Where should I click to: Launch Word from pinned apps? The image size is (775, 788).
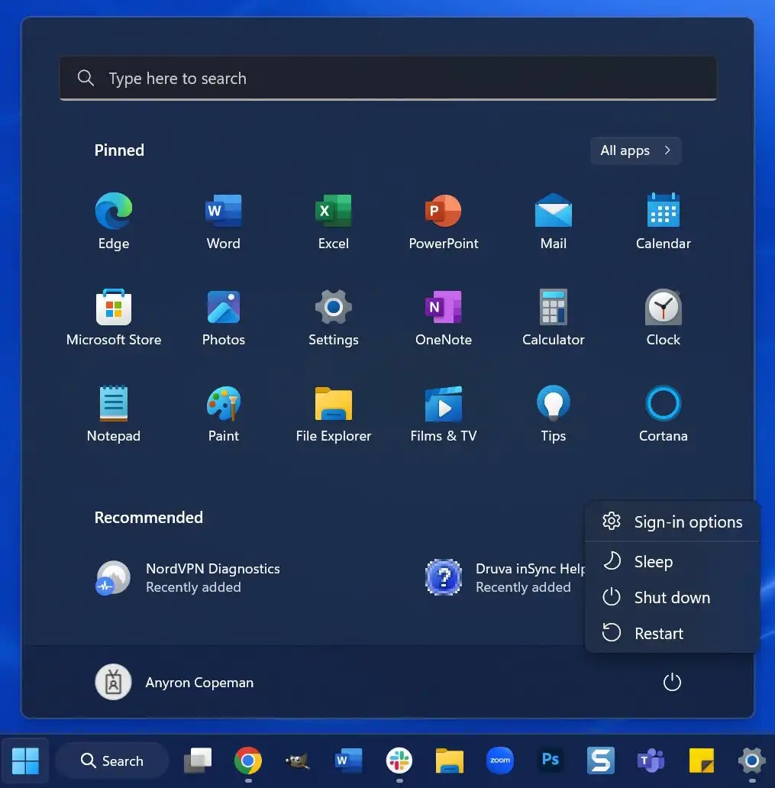pos(223,221)
